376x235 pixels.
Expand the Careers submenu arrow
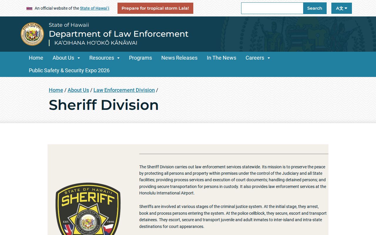(269, 58)
